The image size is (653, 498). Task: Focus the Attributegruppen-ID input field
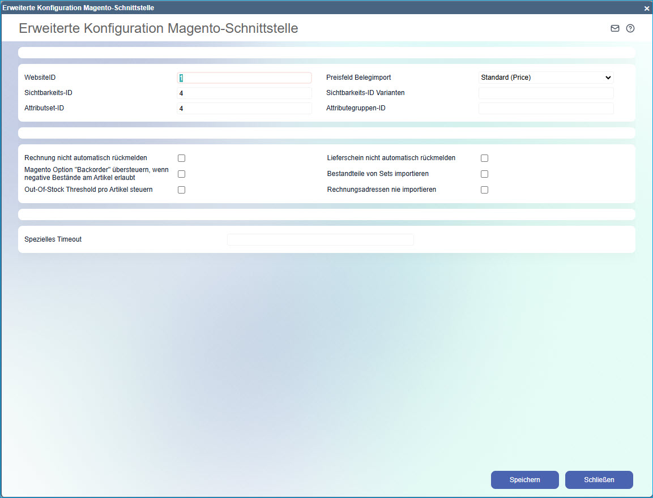[x=546, y=109]
